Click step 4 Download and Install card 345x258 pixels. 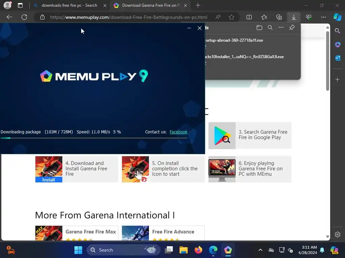(x=76, y=169)
